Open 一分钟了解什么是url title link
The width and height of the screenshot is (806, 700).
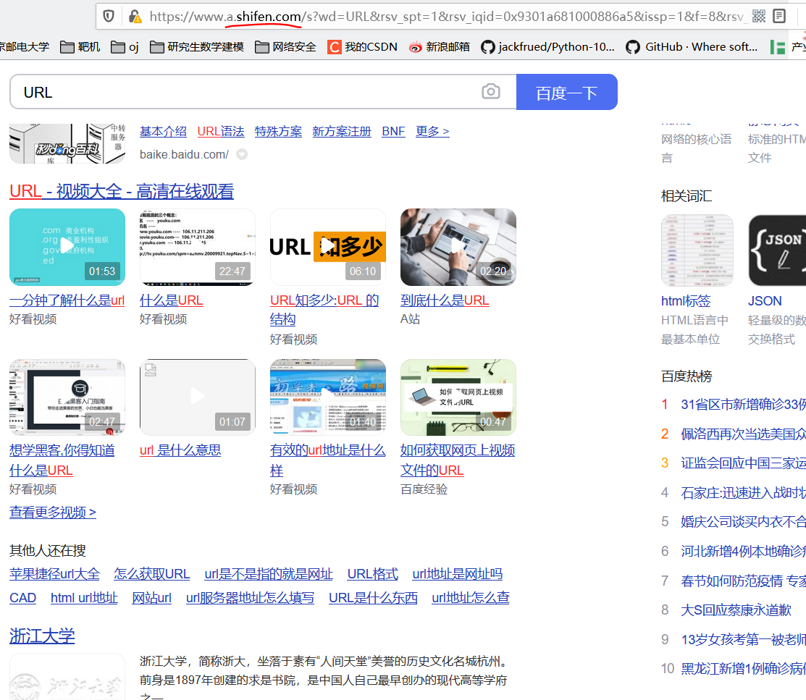pyautogui.click(x=67, y=300)
